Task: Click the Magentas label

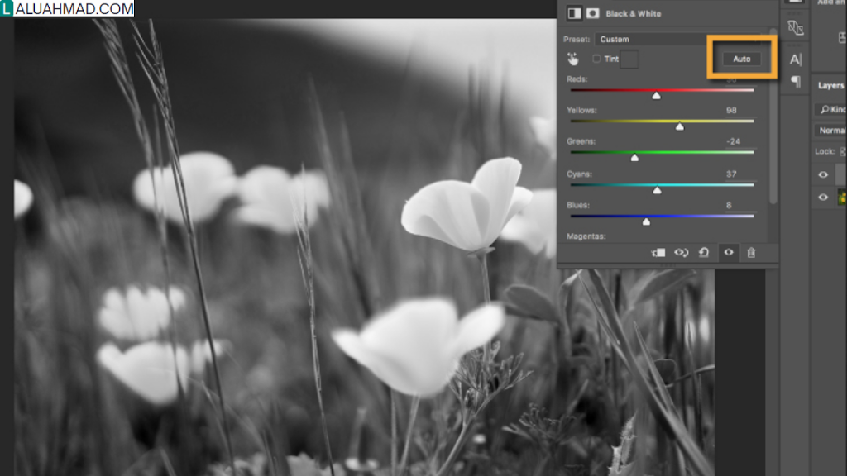Action: (x=586, y=236)
